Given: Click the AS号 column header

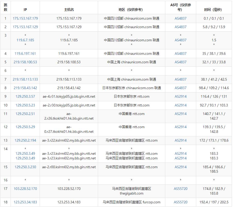Looking at the screenshot, I should [x=180, y=7].
